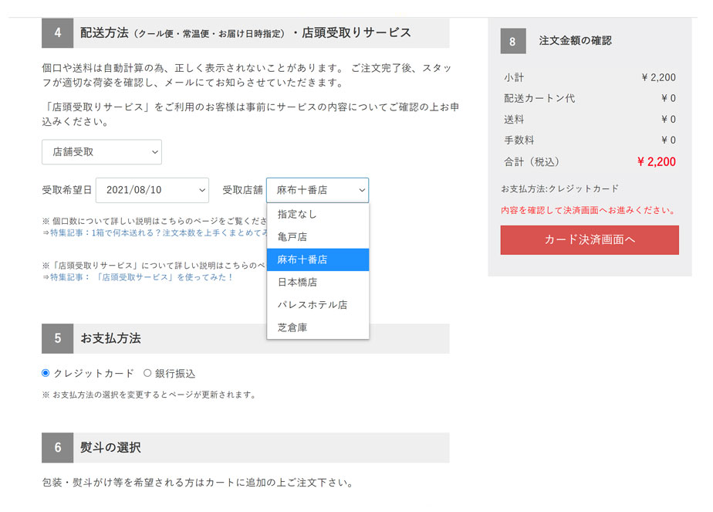This screenshot has width=713, height=512.
Task: Click the red ¥2,200 total amount
Action: [656, 161]
